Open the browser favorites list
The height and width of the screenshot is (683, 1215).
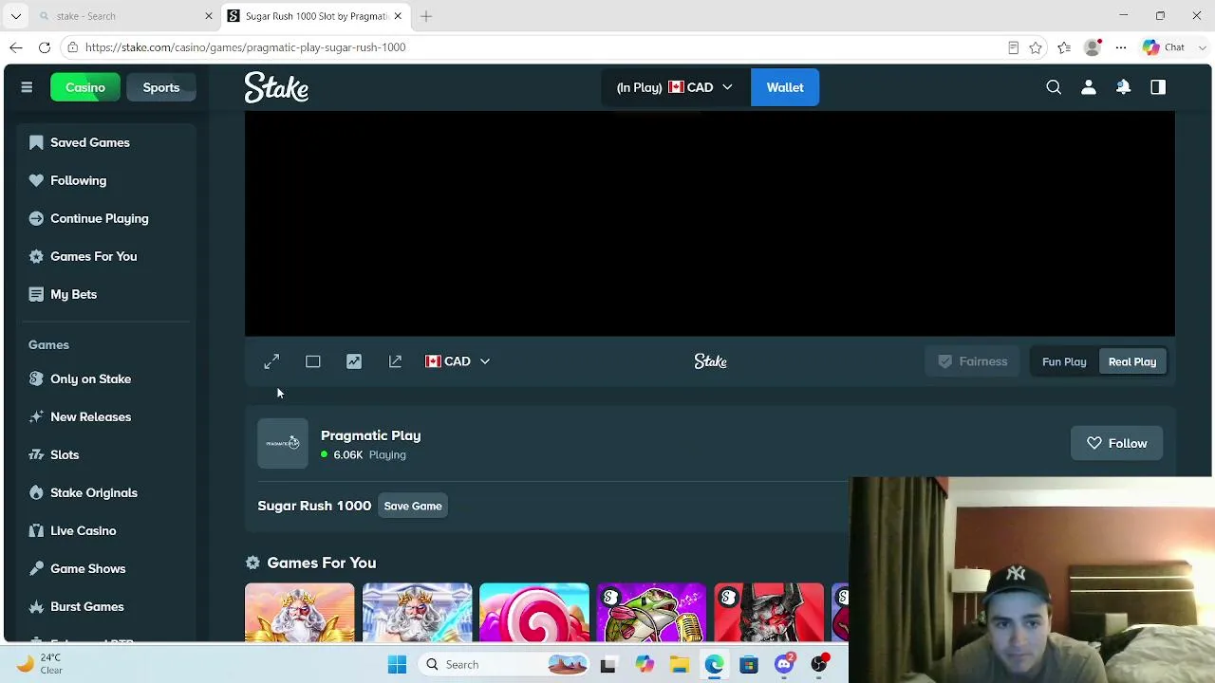click(1064, 47)
